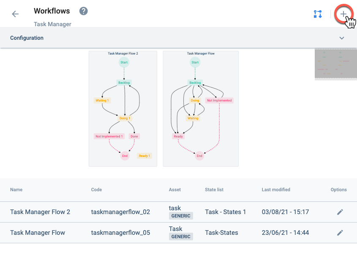The image size is (357, 264).
Task: Click the taskmanagerflow_05 code cell
Action: (x=120, y=233)
